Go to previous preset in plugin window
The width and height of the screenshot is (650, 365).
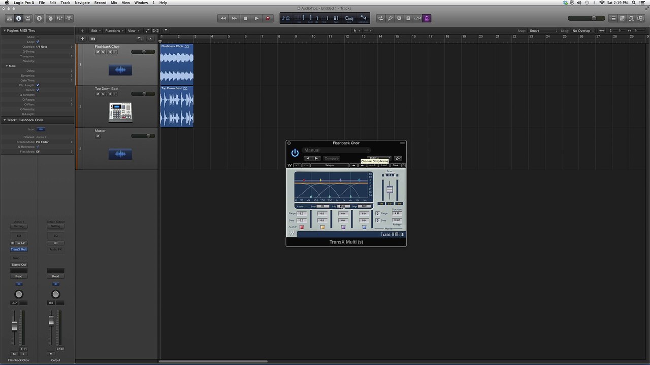pyautogui.click(x=308, y=158)
